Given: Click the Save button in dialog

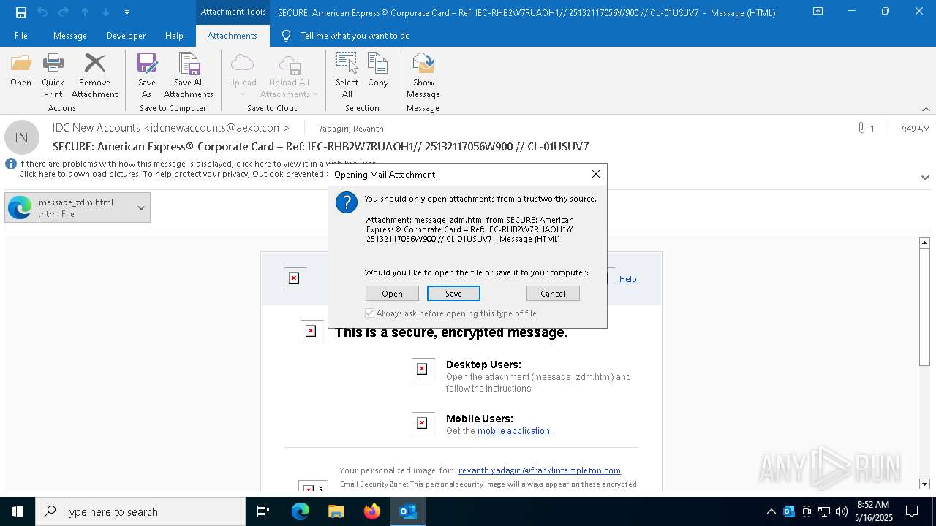Looking at the screenshot, I should [453, 294].
